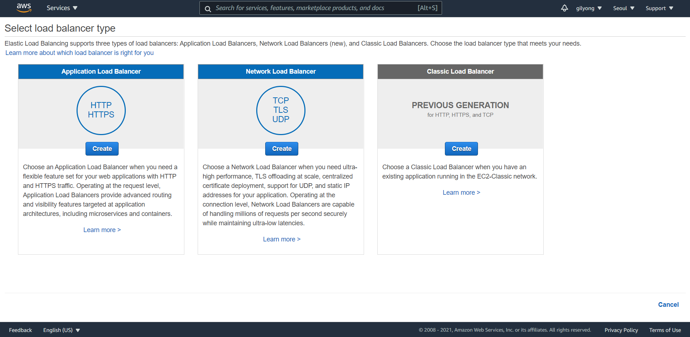Open the notifications bell icon
690x337 pixels.
[x=565, y=8]
